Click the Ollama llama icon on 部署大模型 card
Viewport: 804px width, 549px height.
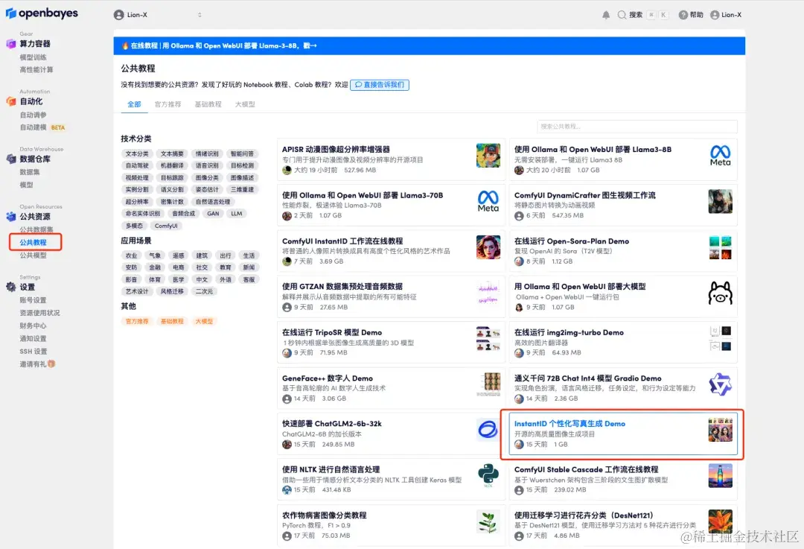pyautogui.click(x=720, y=293)
